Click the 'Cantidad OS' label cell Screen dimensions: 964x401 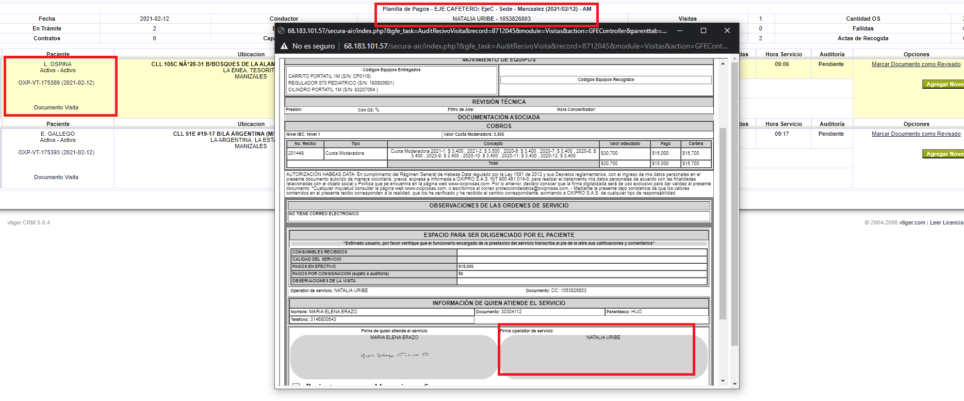click(x=863, y=19)
